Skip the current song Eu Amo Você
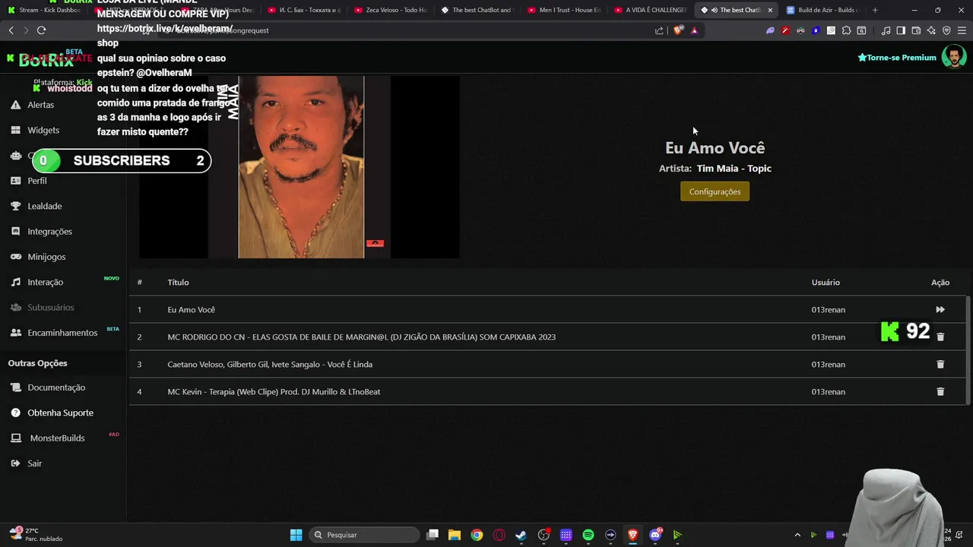This screenshot has width=973, height=547. [940, 309]
